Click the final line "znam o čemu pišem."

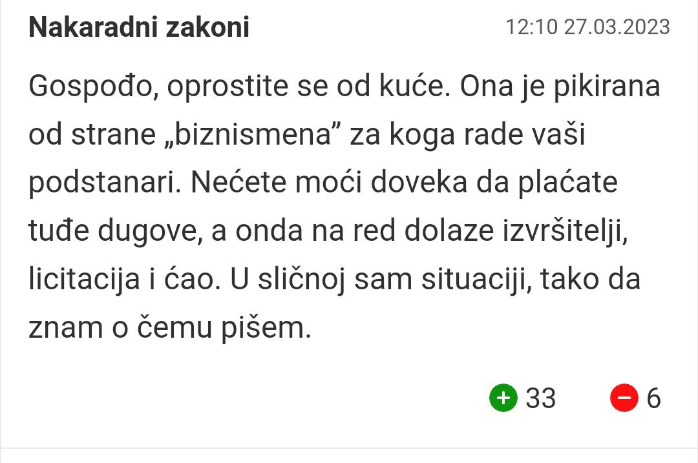click(x=170, y=328)
